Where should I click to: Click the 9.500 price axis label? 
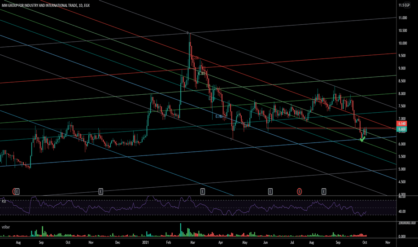tap(402, 56)
